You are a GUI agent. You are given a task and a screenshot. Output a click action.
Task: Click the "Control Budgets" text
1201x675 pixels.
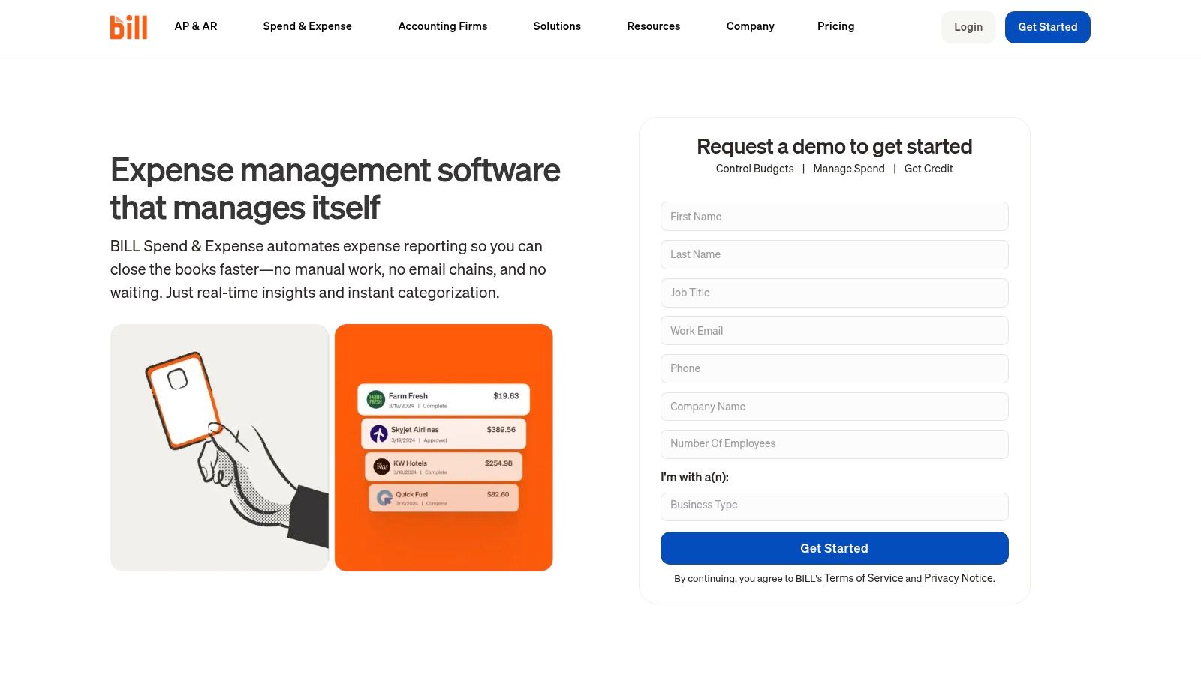click(754, 169)
